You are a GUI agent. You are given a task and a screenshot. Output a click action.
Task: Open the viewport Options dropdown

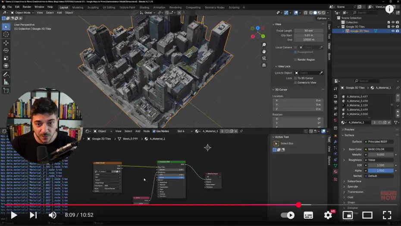(x=323, y=18)
